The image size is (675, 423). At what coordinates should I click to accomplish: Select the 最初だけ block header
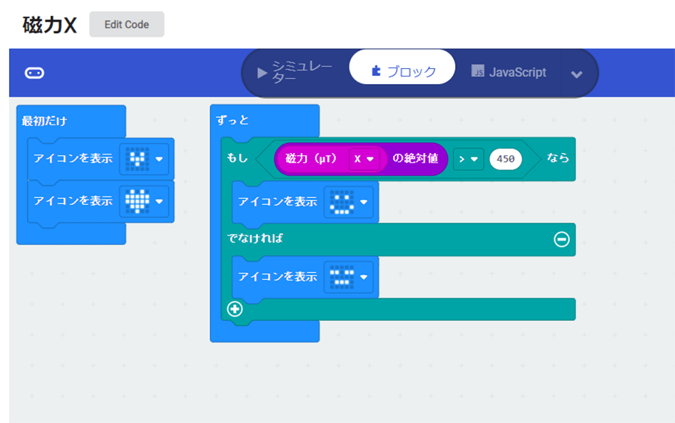click(x=44, y=121)
